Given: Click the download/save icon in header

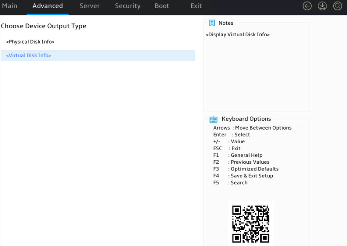Looking at the screenshot, I should click(x=322, y=6).
